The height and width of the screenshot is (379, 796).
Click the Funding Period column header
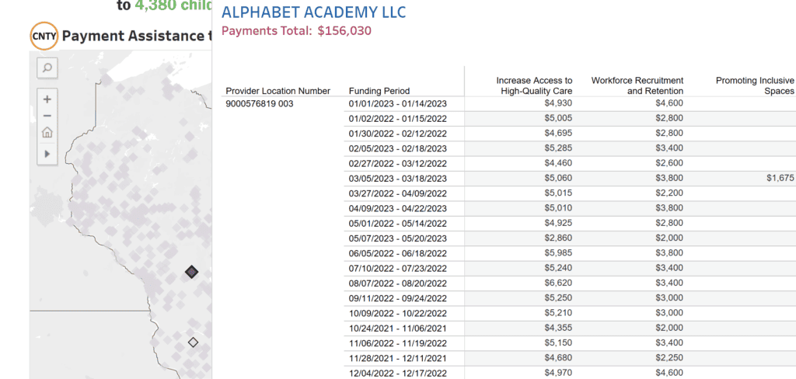tap(379, 91)
